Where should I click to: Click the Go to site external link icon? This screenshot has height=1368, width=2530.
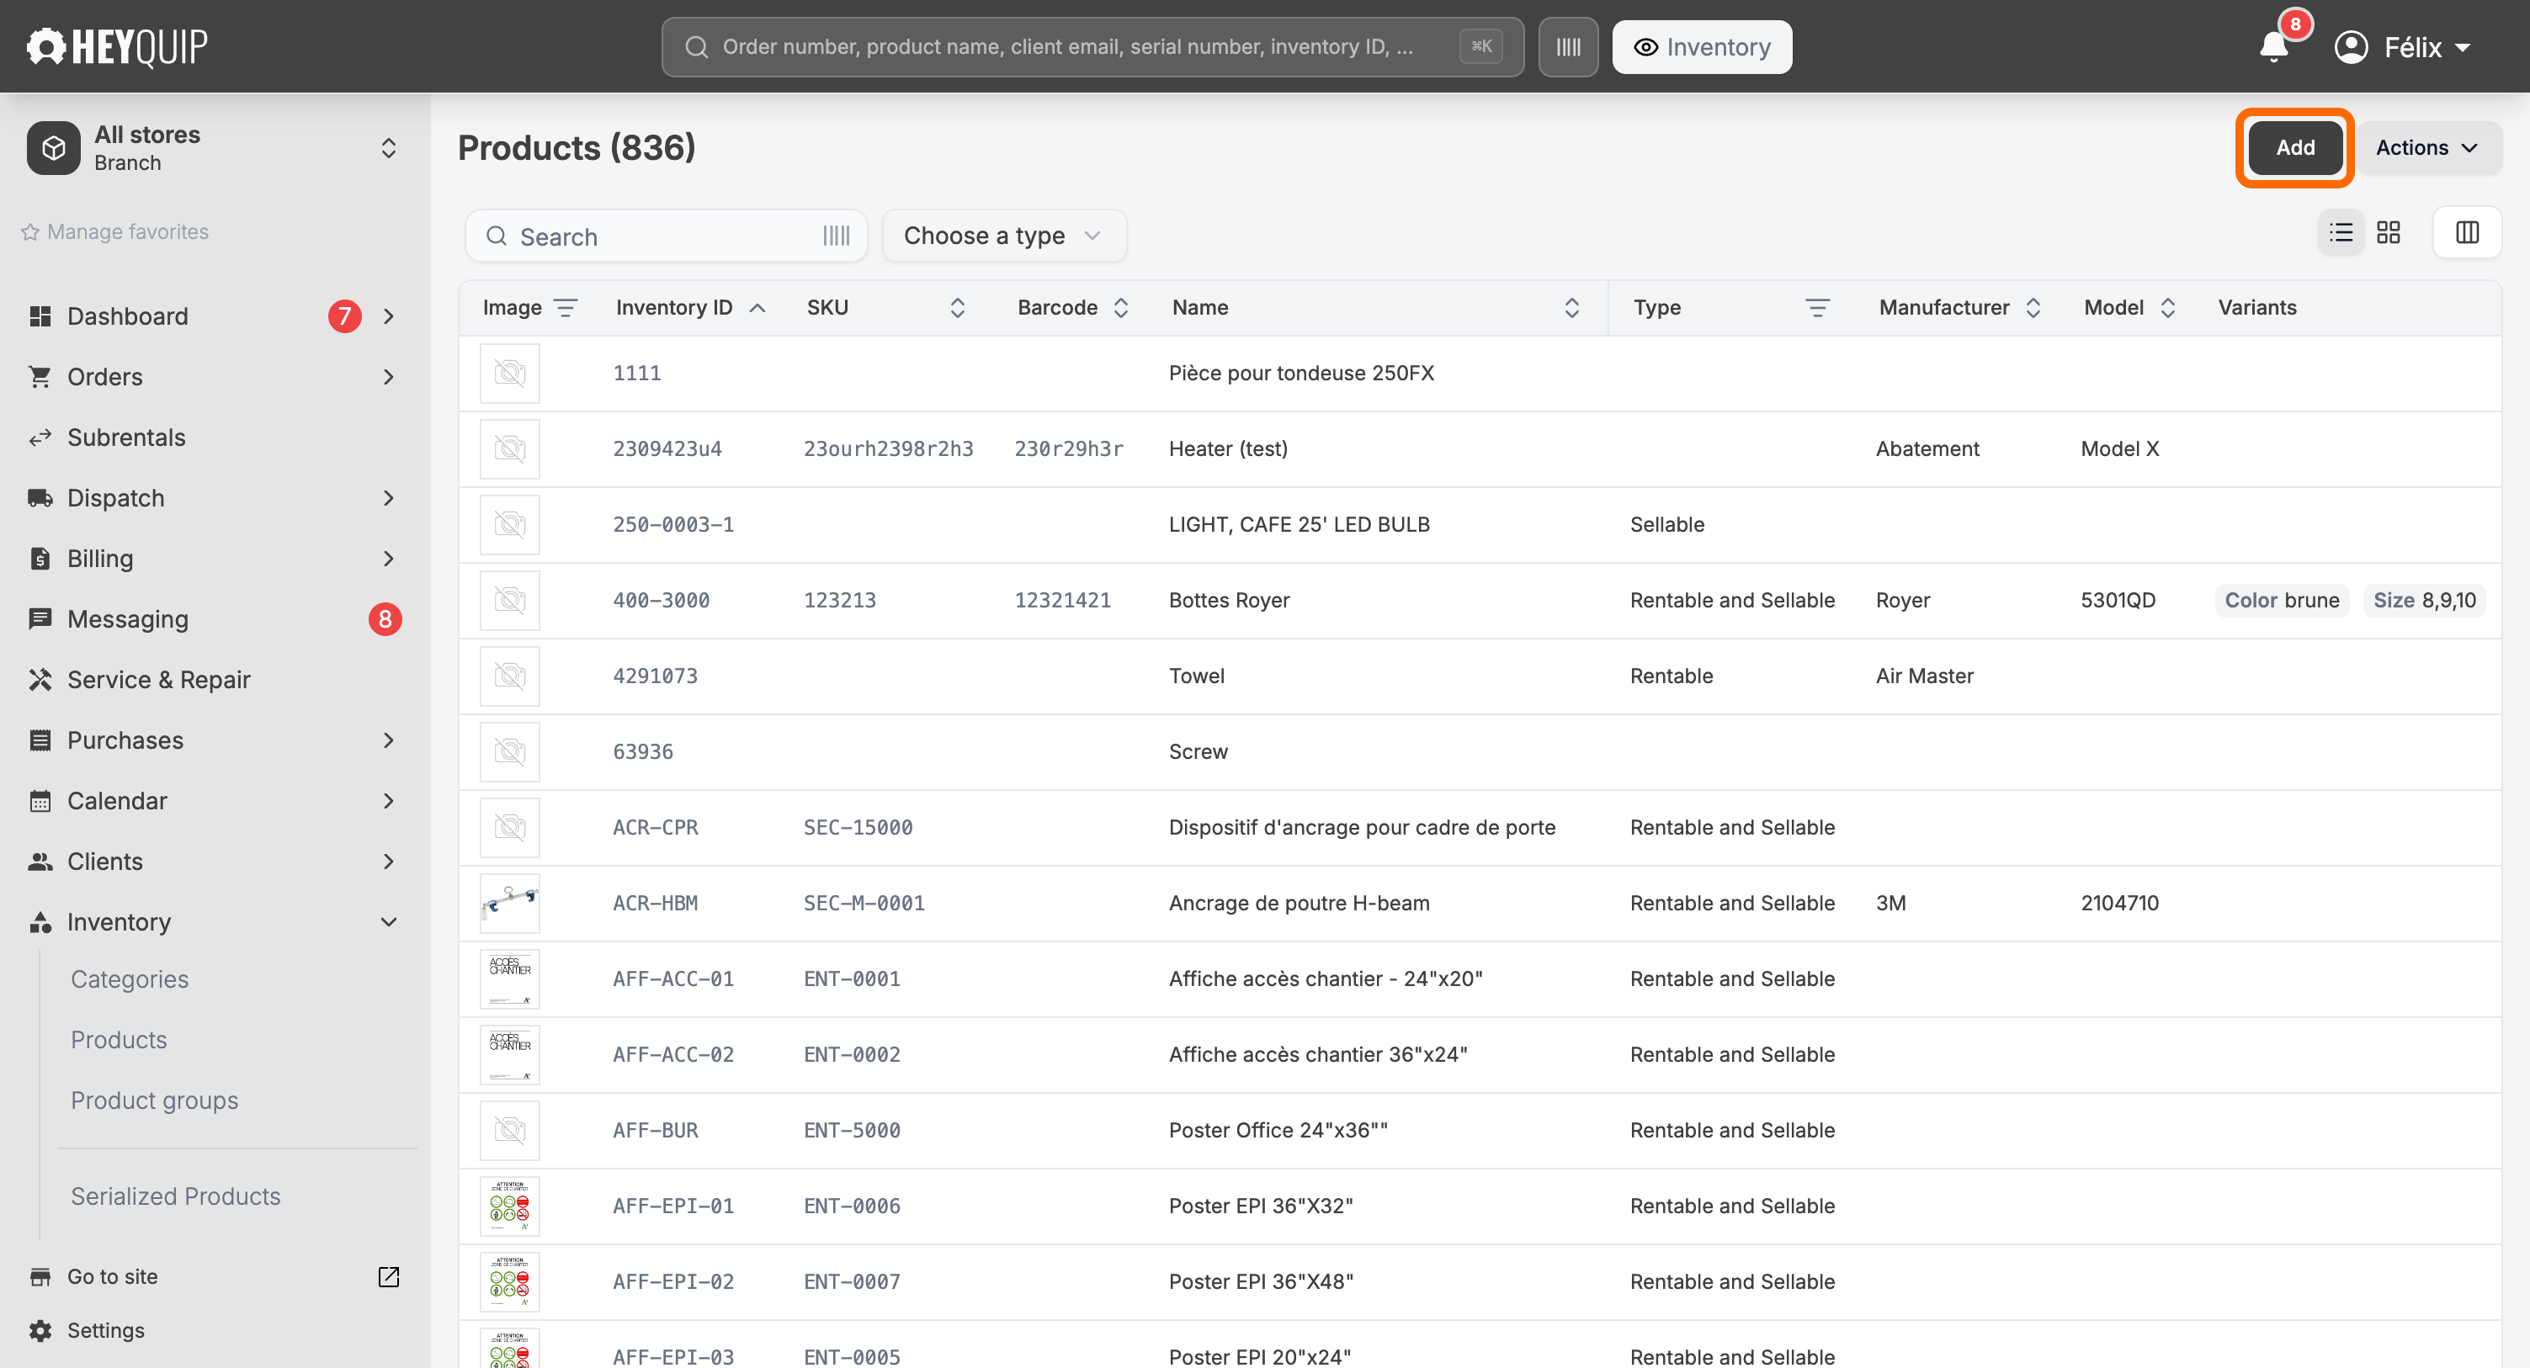click(389, 1276)
